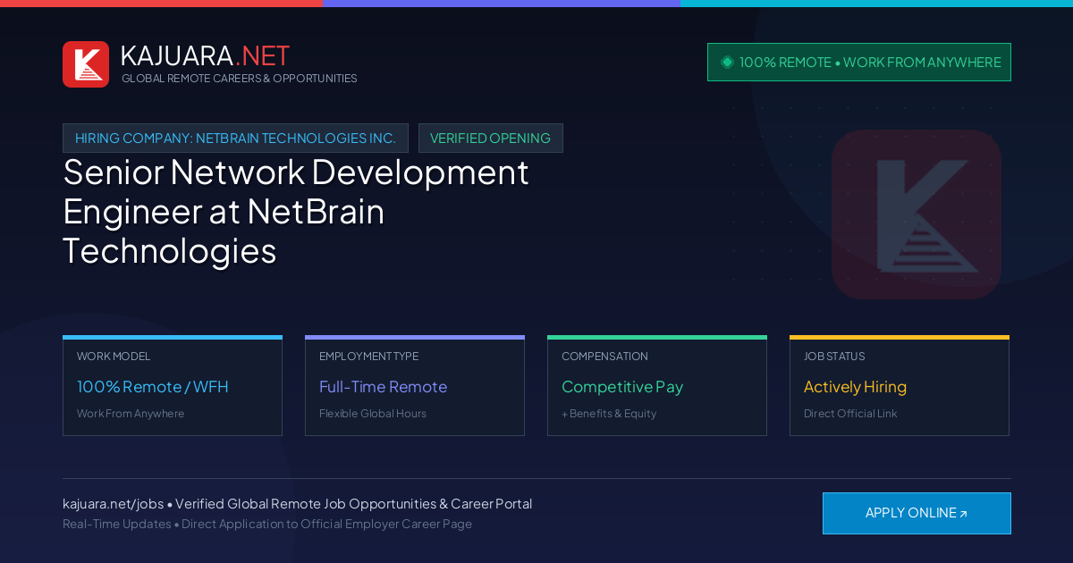Select the Employment Type card

tap(415, 386)
